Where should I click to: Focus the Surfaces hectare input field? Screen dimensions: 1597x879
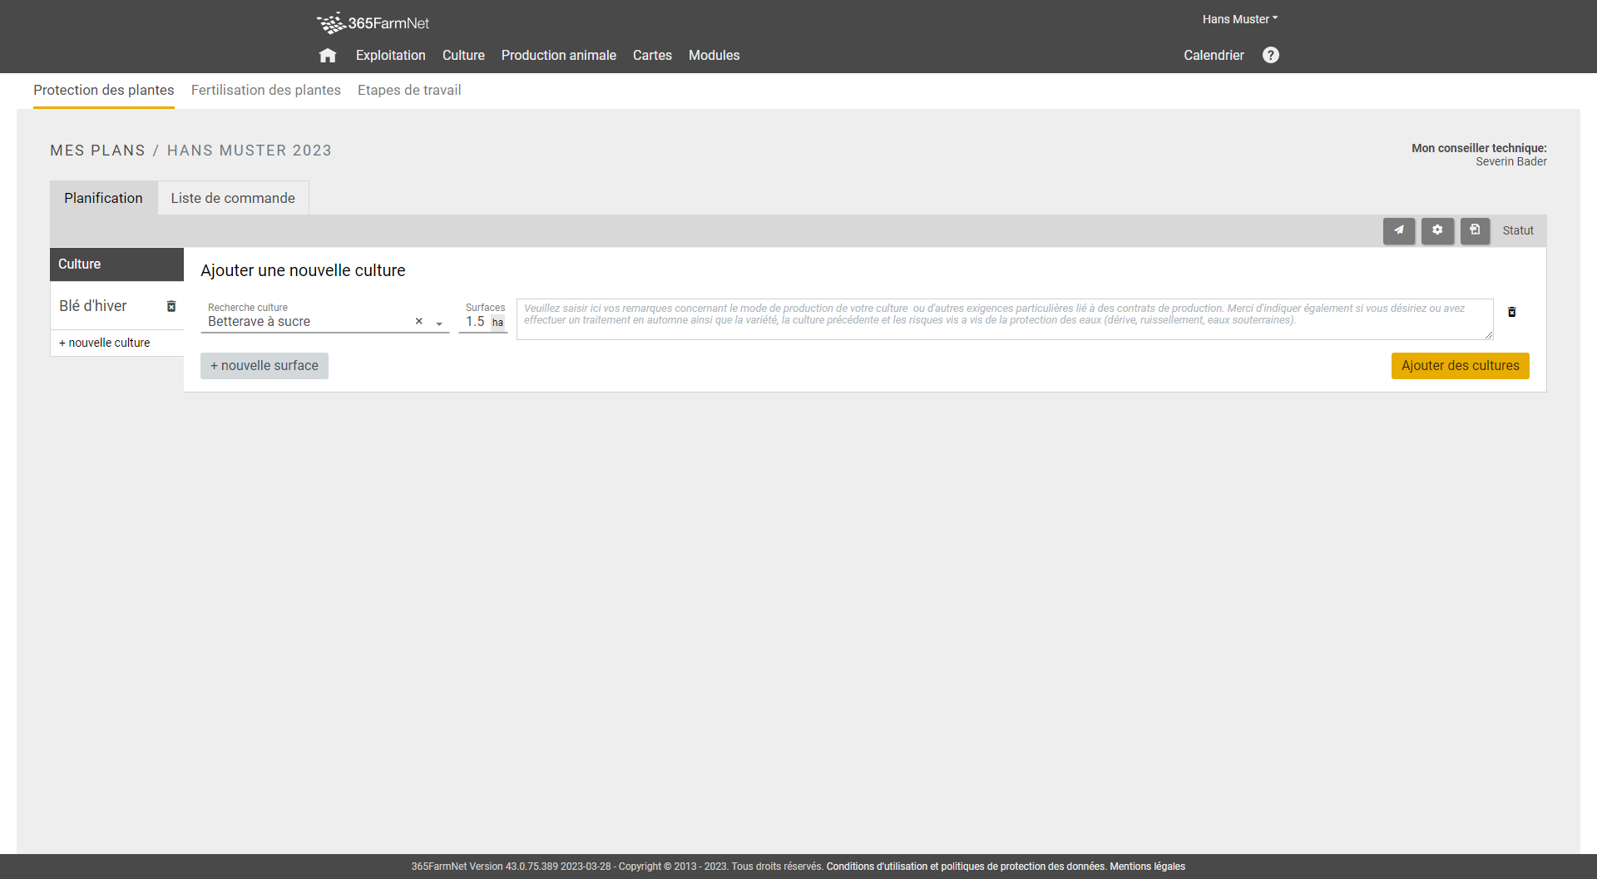(x=475, y=322)
